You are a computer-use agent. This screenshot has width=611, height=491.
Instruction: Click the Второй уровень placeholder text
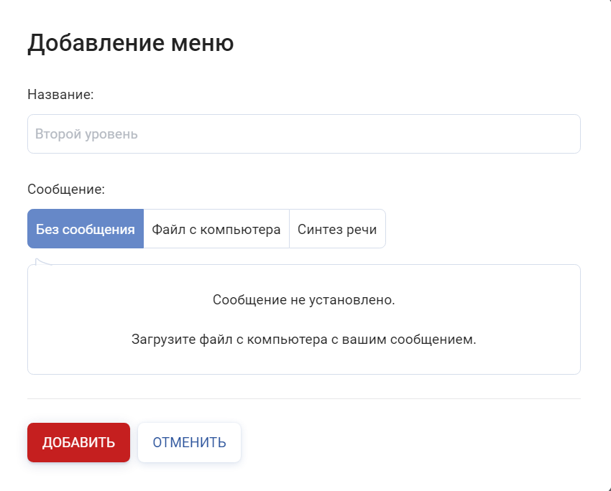pyautogui.click(x=86, y=134)
